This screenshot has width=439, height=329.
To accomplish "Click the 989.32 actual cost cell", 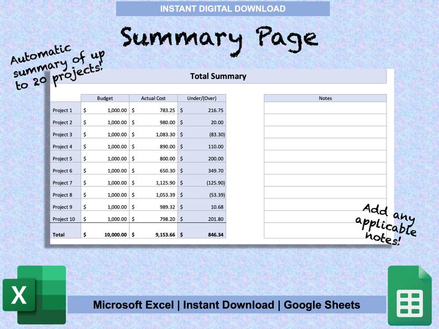I will (x=153, y=205).
